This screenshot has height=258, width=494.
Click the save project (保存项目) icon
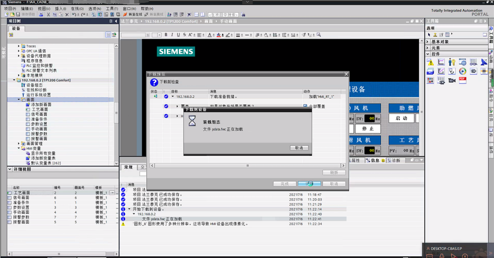click(x=18, y=15)
